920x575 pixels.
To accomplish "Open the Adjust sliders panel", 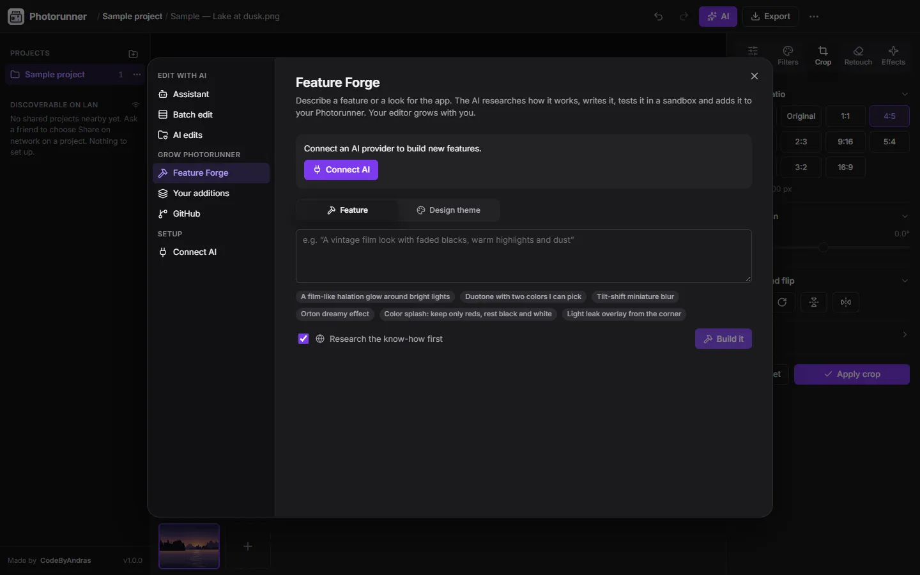I will (x=753, y=51).
